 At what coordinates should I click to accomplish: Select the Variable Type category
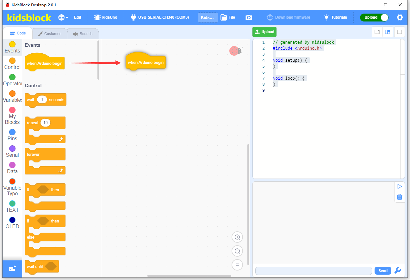[x=12, y=187]
